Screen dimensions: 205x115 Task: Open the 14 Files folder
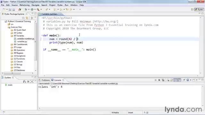[x=17, y=67]
